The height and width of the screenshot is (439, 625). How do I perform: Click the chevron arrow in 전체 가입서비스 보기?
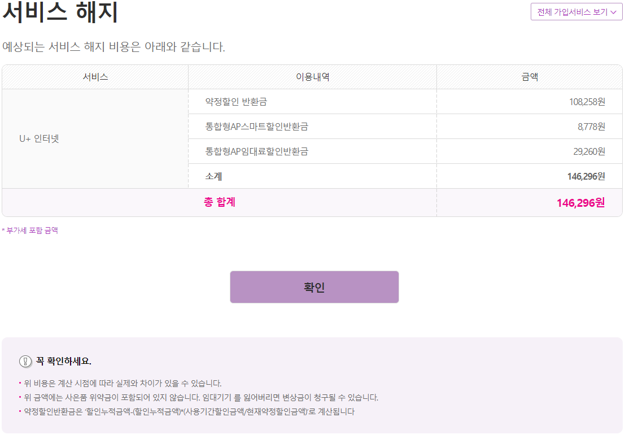[x=614, y=12]
